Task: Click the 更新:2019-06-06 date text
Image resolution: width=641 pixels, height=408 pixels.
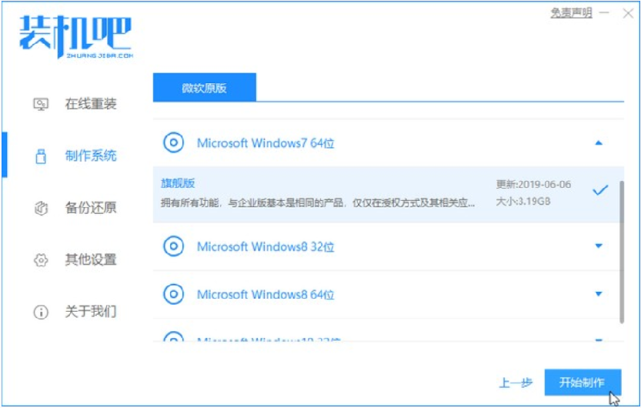Action: tap(533, 185)
